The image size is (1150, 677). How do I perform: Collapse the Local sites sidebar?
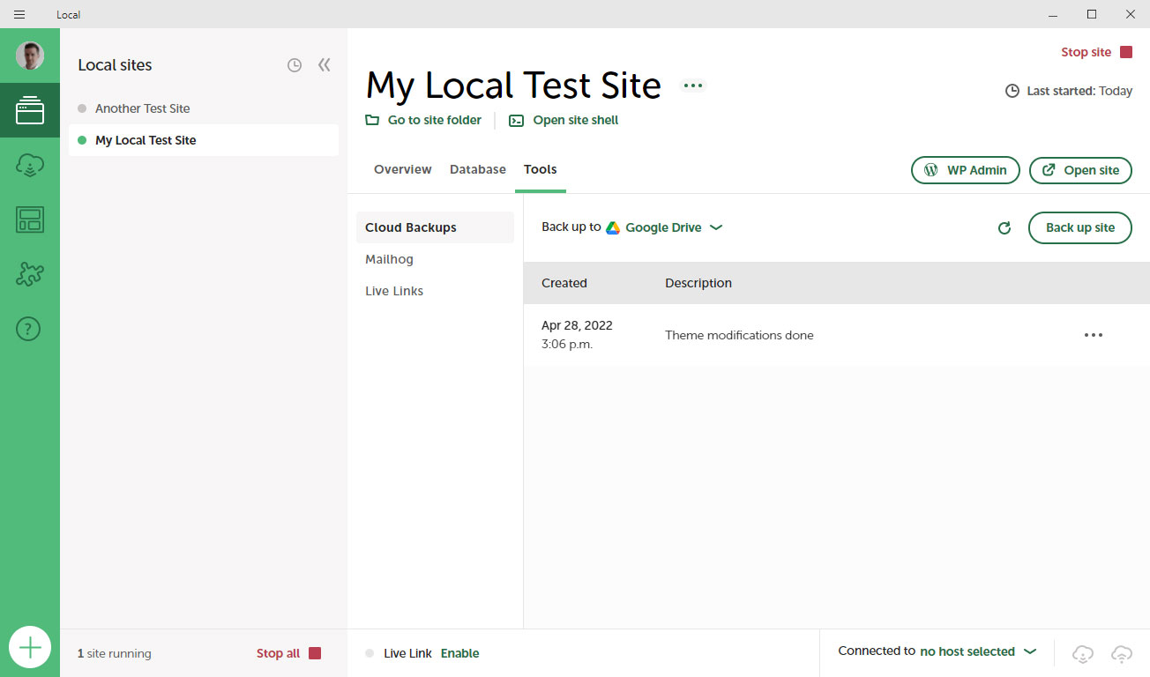(x=325, y=65)
